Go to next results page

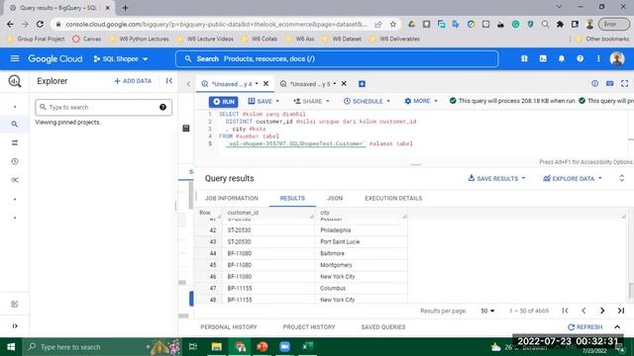[x=602, y=311]
